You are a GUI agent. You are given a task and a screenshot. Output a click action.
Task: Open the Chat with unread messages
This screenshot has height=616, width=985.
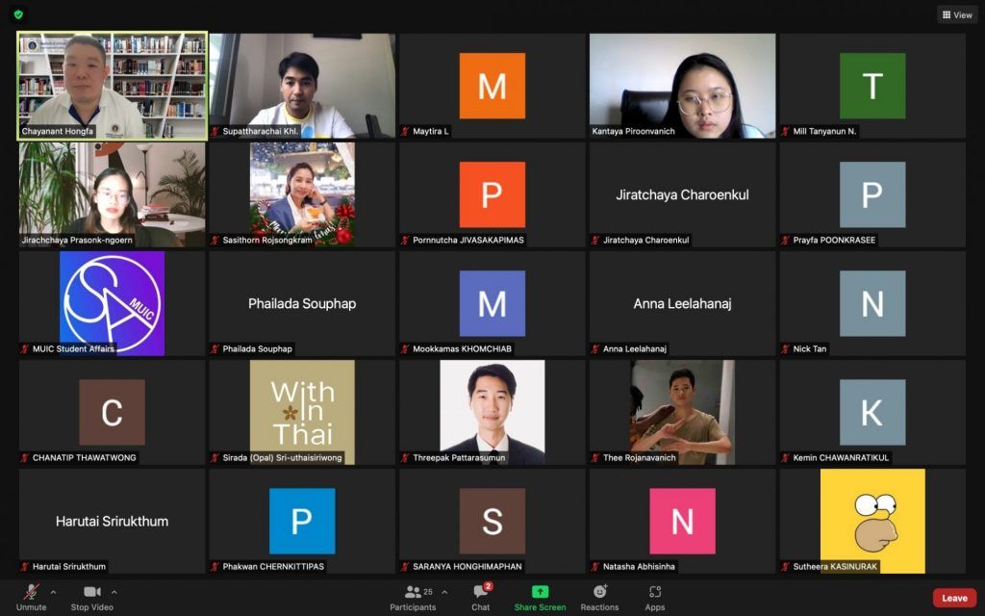pyautogui.click(x=481, y=596)
